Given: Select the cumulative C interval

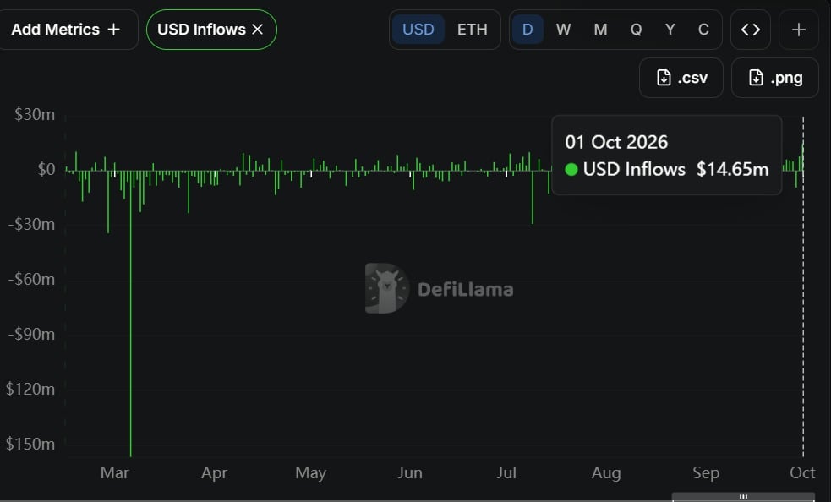Looking at the screenshot, I should [703, 30].
